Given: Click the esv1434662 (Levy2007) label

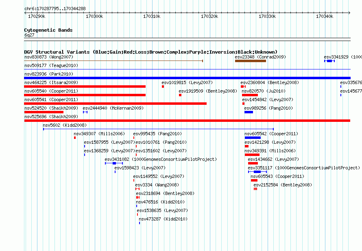Looking at the screenshot, I should (x=273, y=159).
